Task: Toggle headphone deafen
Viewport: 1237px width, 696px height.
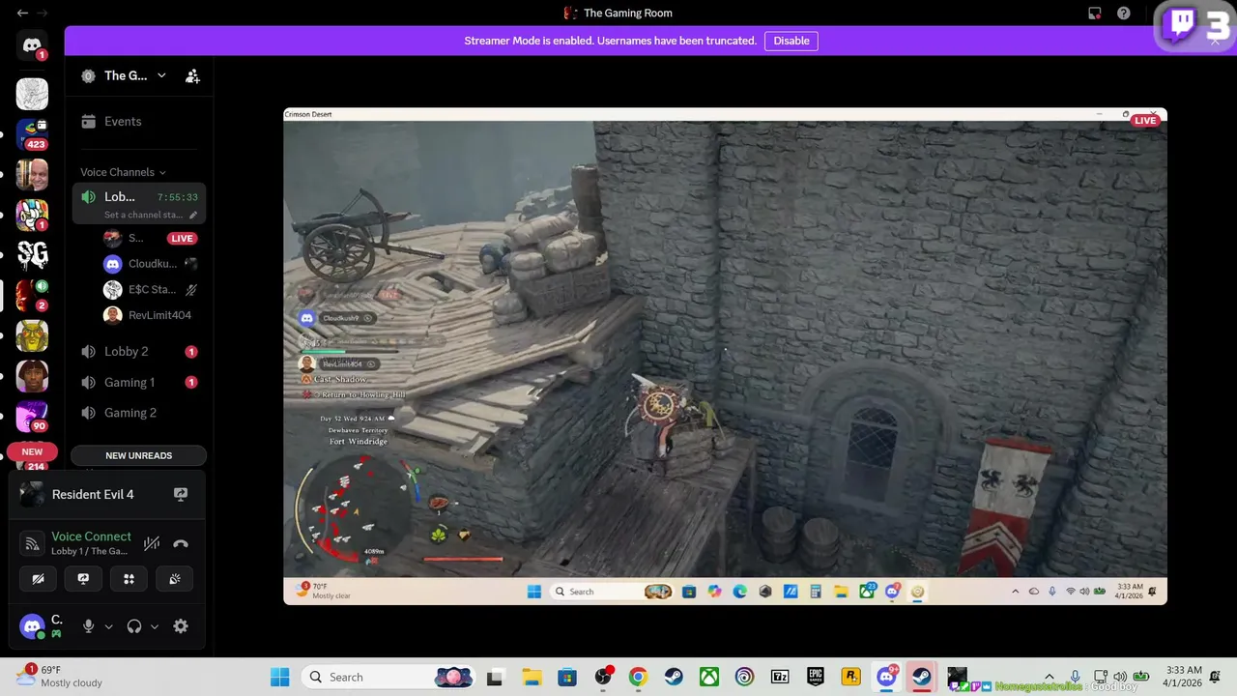Action: coord(134,626)
